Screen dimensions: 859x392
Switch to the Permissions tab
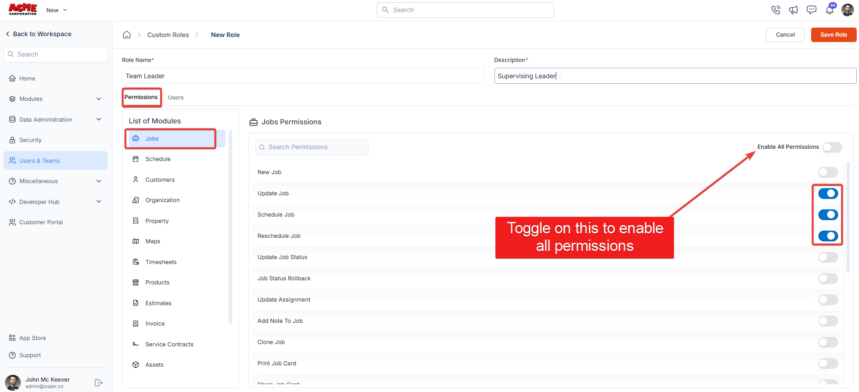[141, 97]
